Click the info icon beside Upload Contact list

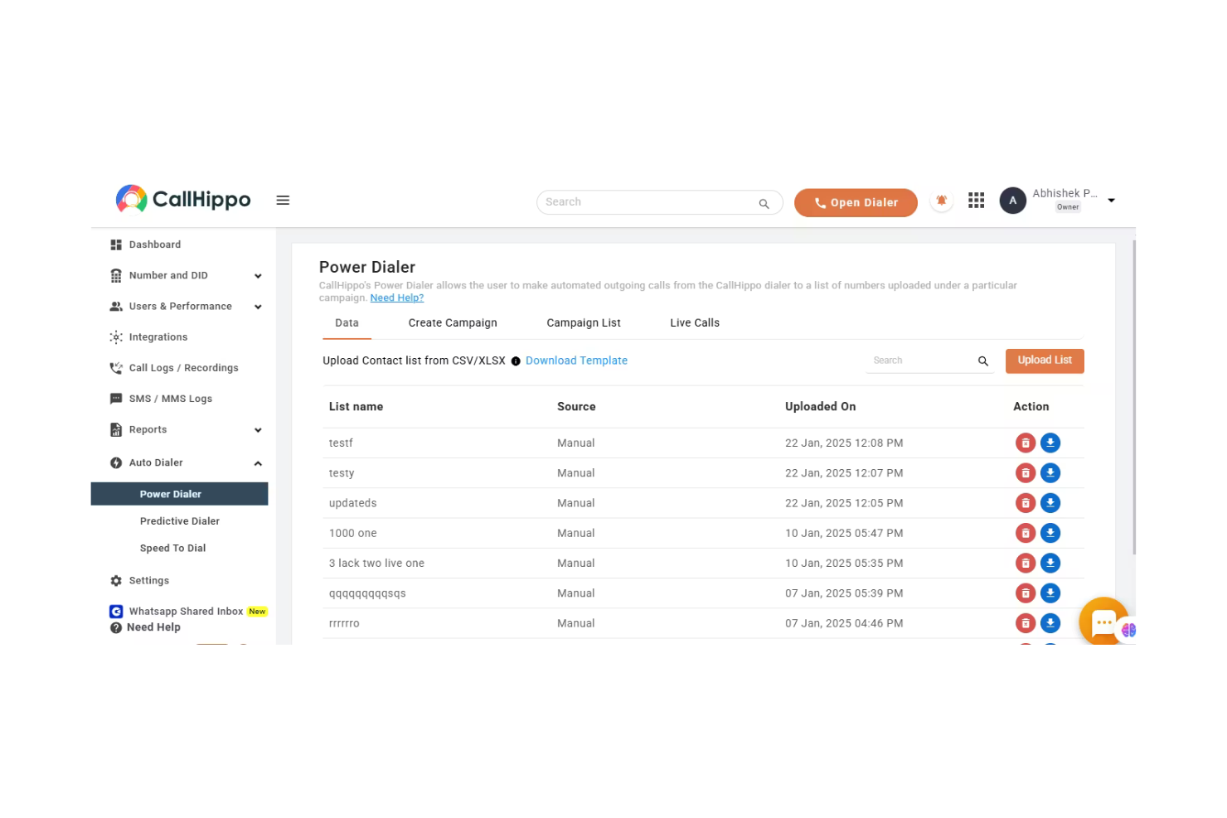click(x=515, y=361)
